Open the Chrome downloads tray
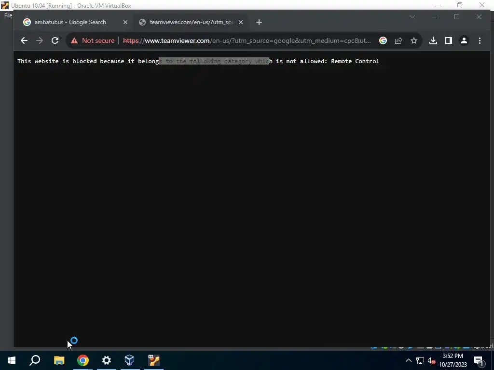 pos(433,40)
